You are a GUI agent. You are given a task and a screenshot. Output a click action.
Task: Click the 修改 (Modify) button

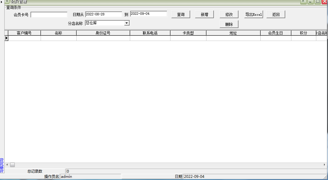coord(229,14)
